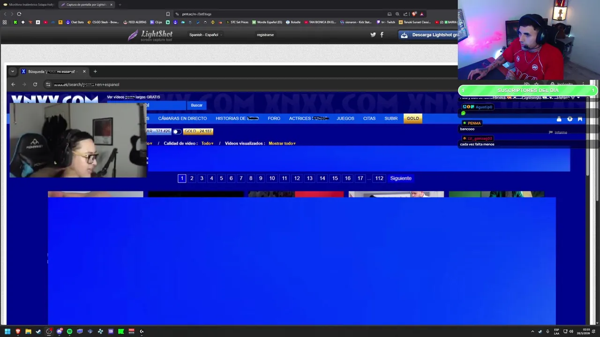Open the Spanish - Español language dropdown

point(205,35)
